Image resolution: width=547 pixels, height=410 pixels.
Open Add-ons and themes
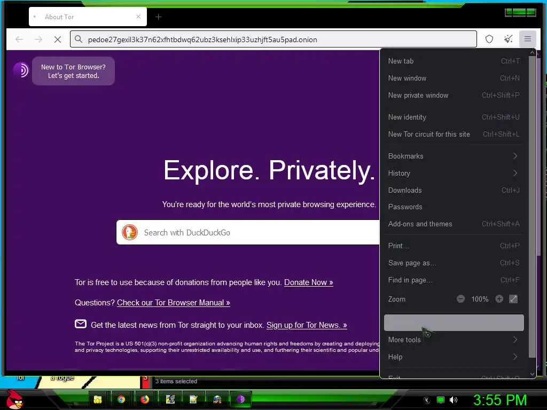pyautogui.click(x=454, y=224)
